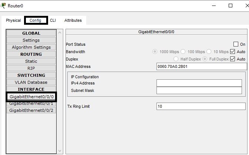Click the Router0 window title icon
The width and height of the screenshot is (249, 155).
point(4,6)
